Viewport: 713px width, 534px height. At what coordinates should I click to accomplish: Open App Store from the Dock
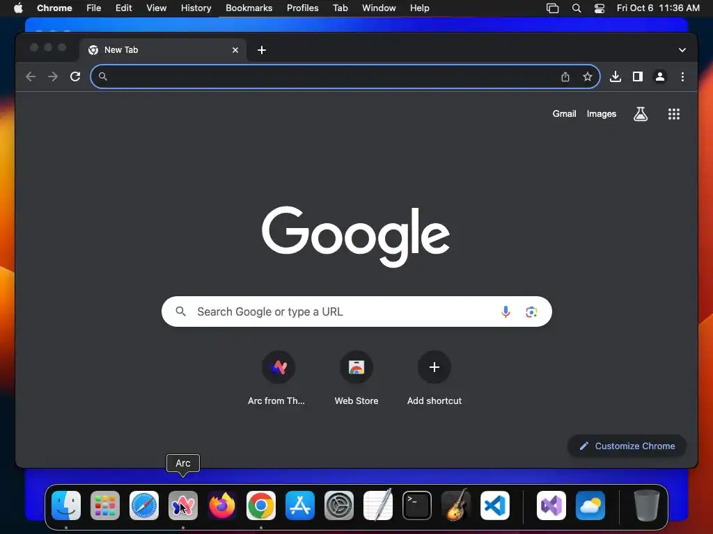tap(300, 505)
